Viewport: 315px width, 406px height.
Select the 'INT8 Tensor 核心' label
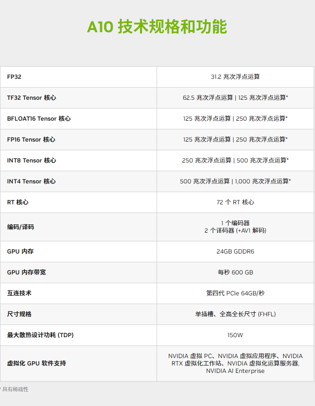[x=31, y=161]
